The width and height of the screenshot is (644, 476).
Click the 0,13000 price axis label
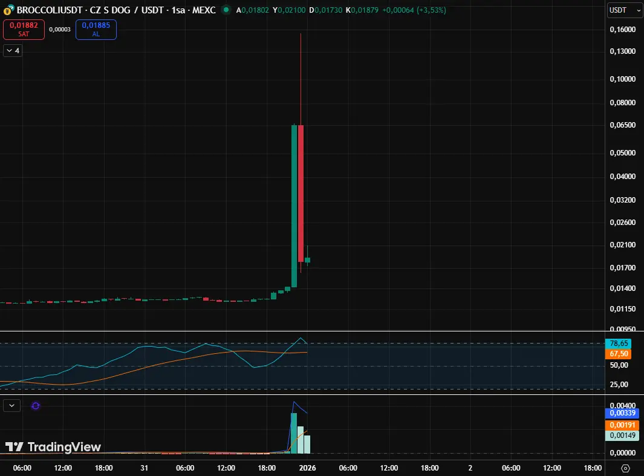point(623,51)
